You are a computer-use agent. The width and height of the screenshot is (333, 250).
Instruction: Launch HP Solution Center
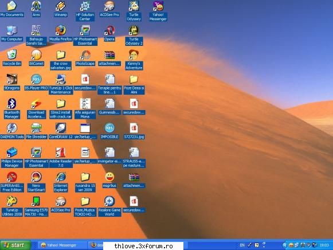point(85,11)
